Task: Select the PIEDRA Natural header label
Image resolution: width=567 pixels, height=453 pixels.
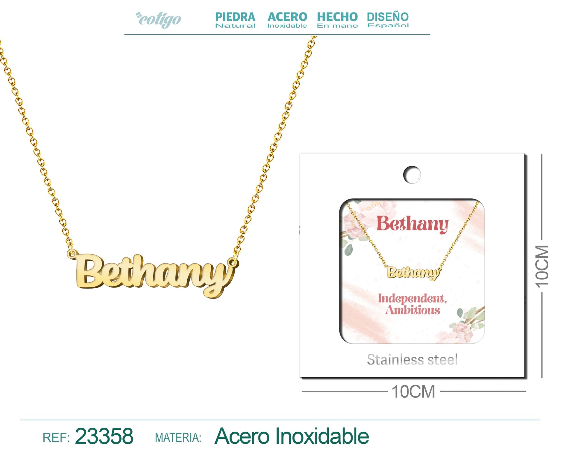Action: coord(235,20)
